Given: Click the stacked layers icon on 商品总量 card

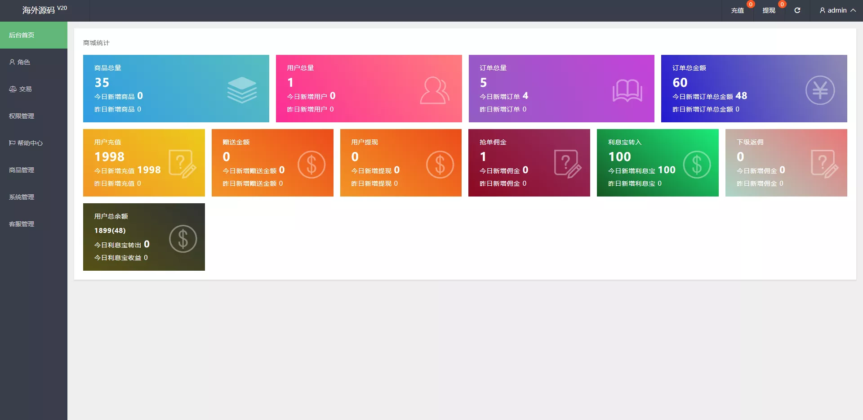Looking at the screenshot, I should 242,90.
